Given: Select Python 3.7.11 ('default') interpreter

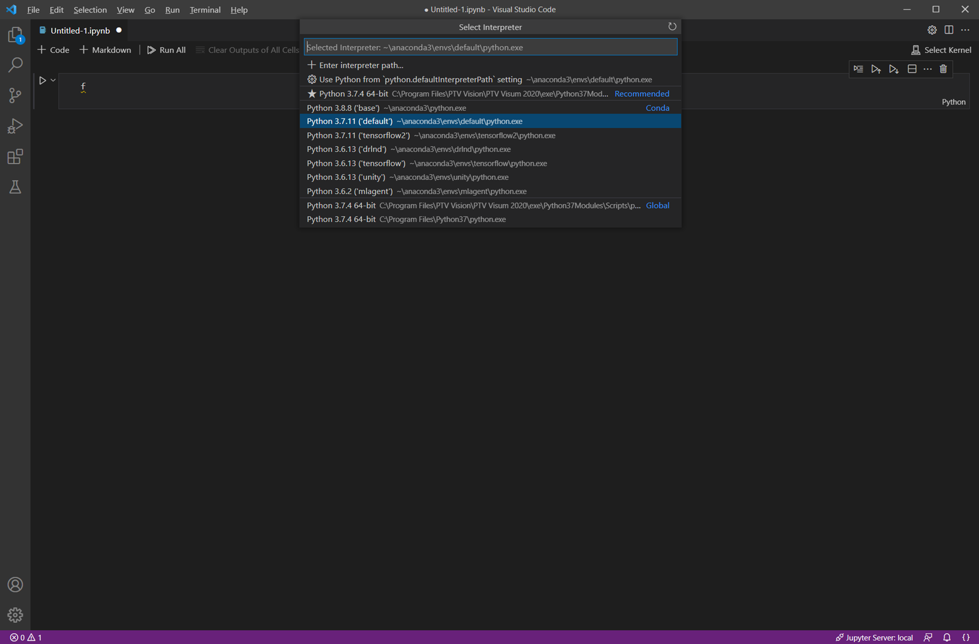Looking at the screenshot, I should pyautogui.click(x=490, y=121).
